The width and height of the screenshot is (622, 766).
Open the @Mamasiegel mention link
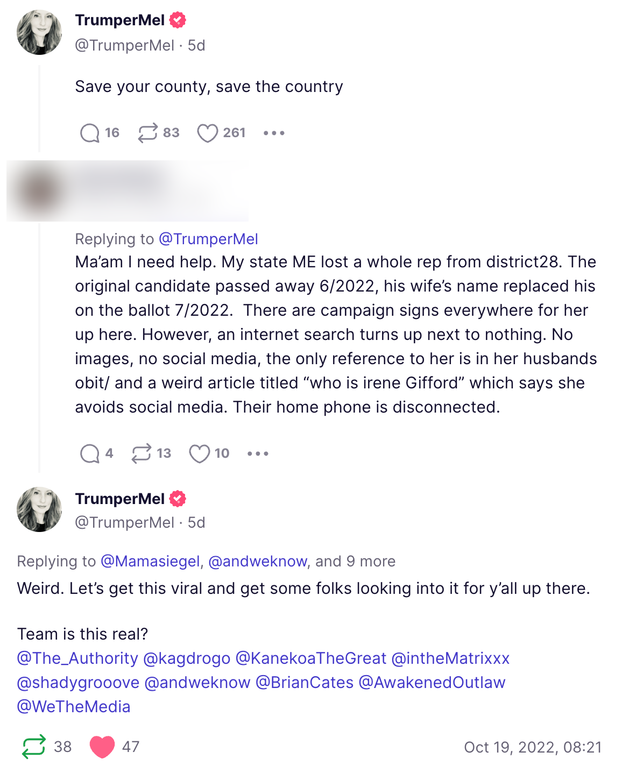pos(150,561)
